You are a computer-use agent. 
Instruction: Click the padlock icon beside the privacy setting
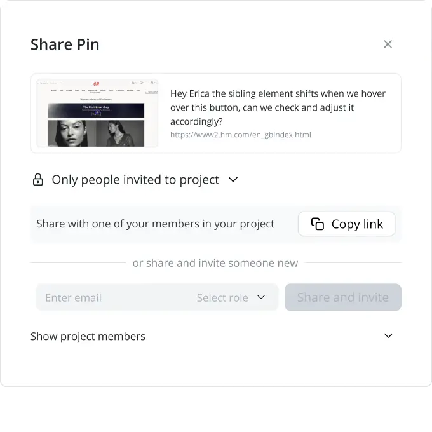point(37,180)
